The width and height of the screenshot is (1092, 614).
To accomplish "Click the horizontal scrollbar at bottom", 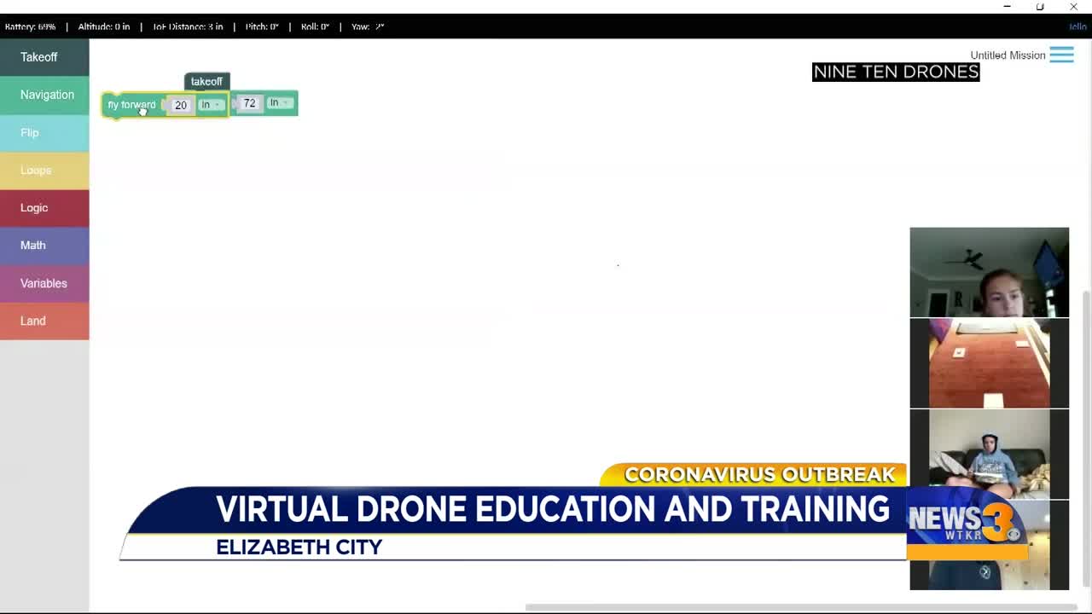I will [x=802, y=607].
